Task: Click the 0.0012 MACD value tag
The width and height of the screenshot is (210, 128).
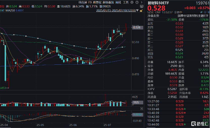Action: [137, 114]
